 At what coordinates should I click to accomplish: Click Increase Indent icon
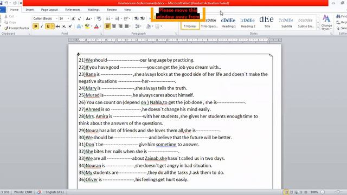(143, 18)
